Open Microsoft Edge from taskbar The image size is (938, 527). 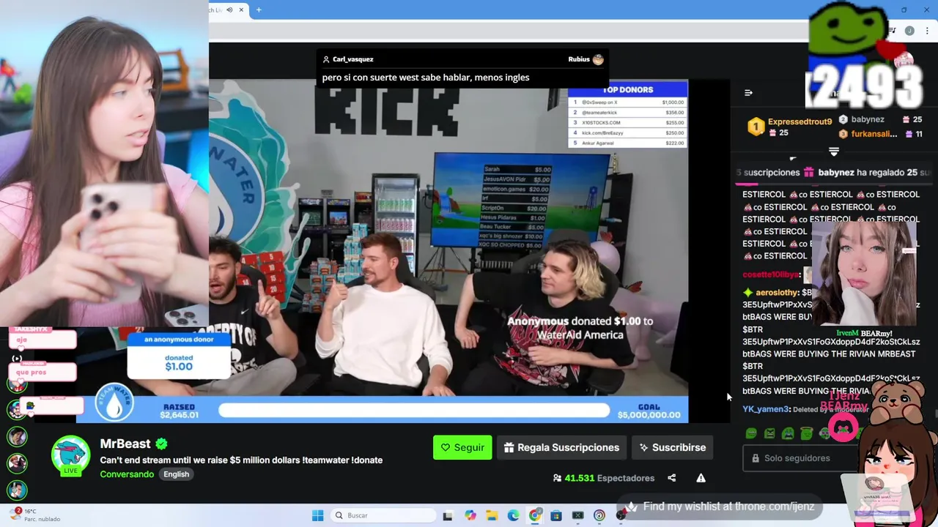[x=513, y=515]
